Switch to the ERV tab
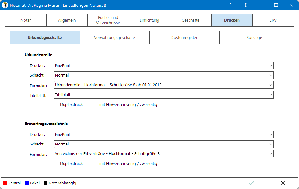The height and width of the screenshot is (189, 299). click(x=273, y=20)
